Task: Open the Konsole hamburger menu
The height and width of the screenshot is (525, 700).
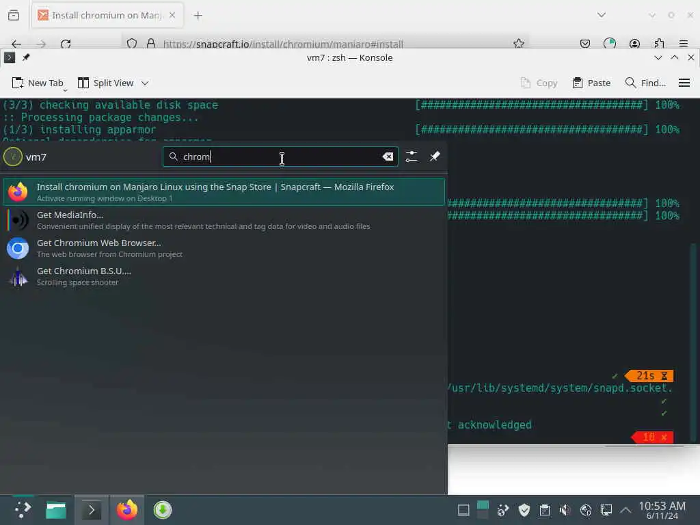Action: pyautogui.click(x=684, y=83)
